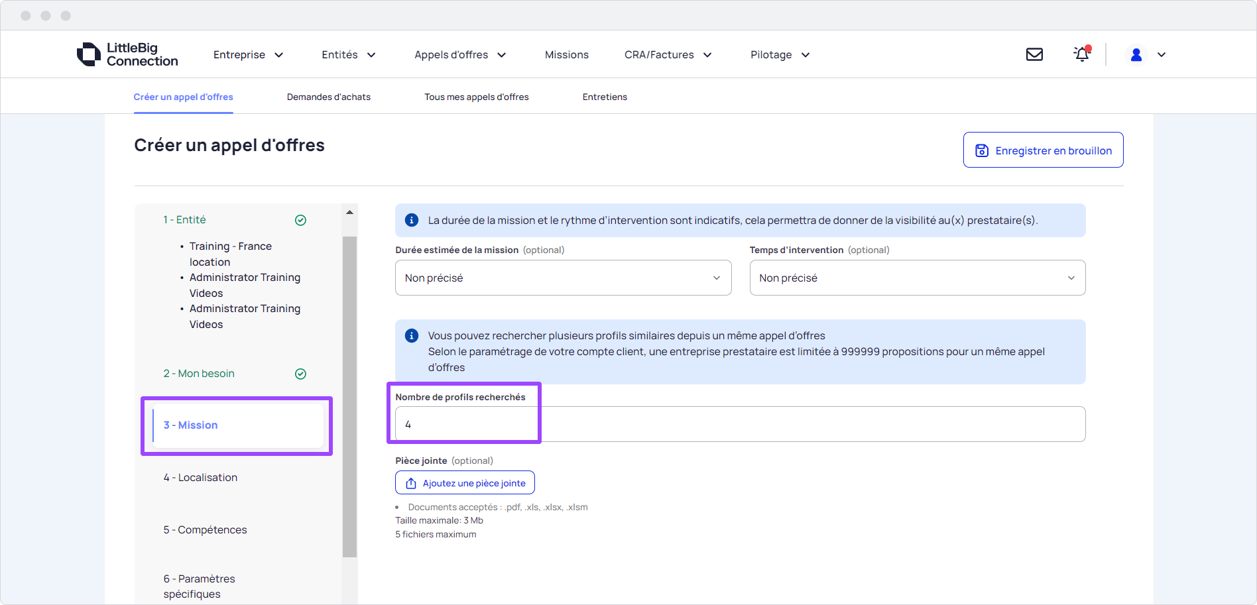
Task: Open the Durée estimée de la mission dropdown
Action: point(564,278)
